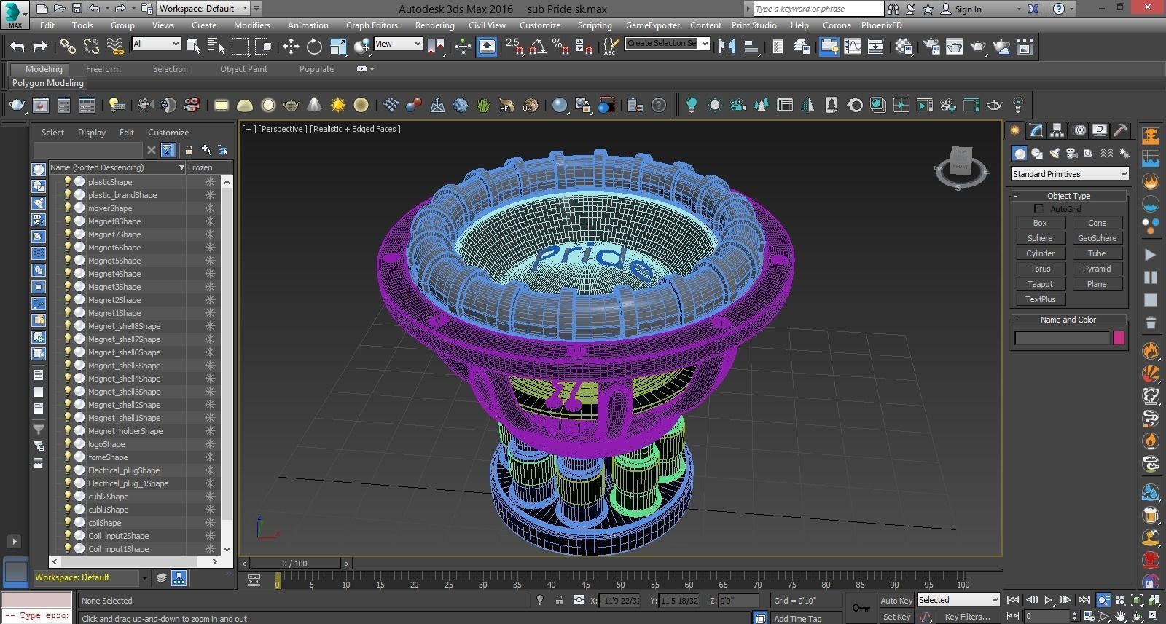
Task: Select the Lights creation category icon
Action: [1055, 154]
